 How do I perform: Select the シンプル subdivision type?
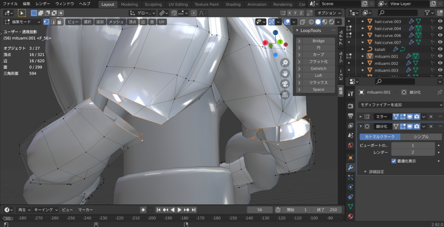click(x=421, y=137)
